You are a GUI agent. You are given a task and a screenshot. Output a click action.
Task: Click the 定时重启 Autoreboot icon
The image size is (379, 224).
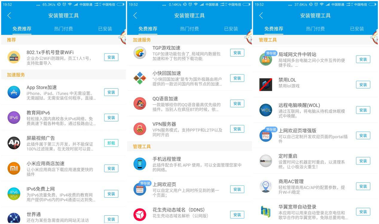pos(266,161)
